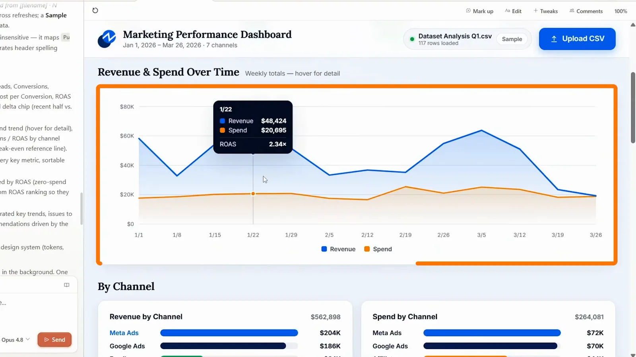Viewport: 636px width, 357px height.
Task: Click the orange Spend data point at 1/22
Action: (253, 194)
